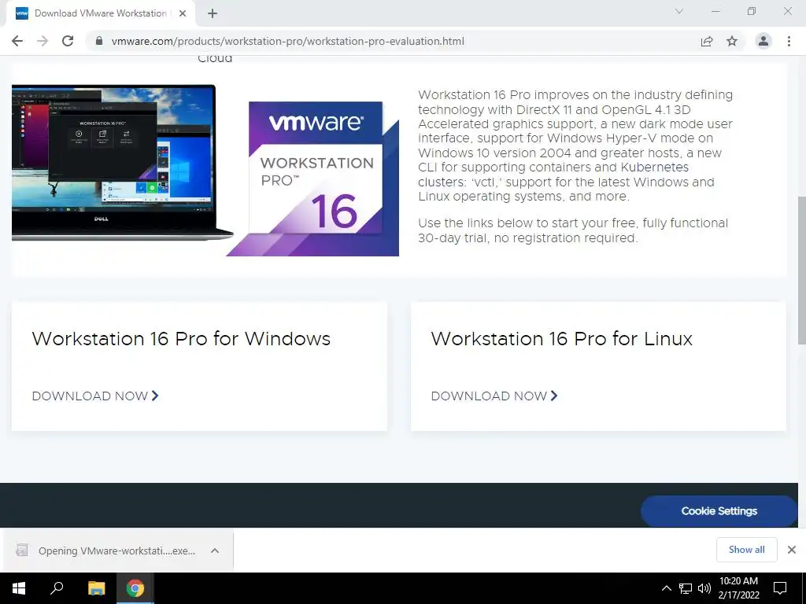Click the page vertical scrollbar

[801, 271]
